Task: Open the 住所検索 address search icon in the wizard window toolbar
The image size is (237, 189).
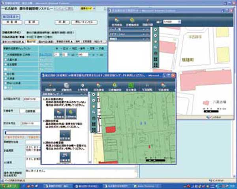Action: tap(98, 86)
